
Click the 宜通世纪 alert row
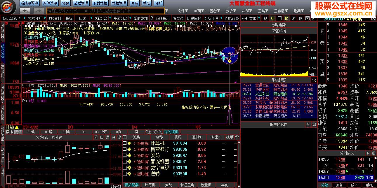click(x=279, y=85)
